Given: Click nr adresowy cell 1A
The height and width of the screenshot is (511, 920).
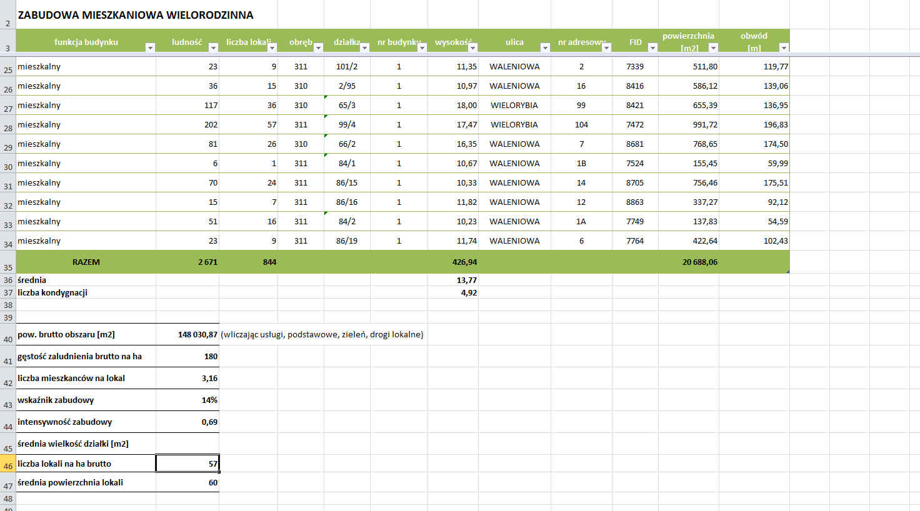Looking at the screenshot, I should pyautogui.click(x=581, y=222).
